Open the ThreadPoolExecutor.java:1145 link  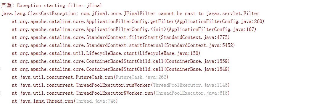[190, 85]
